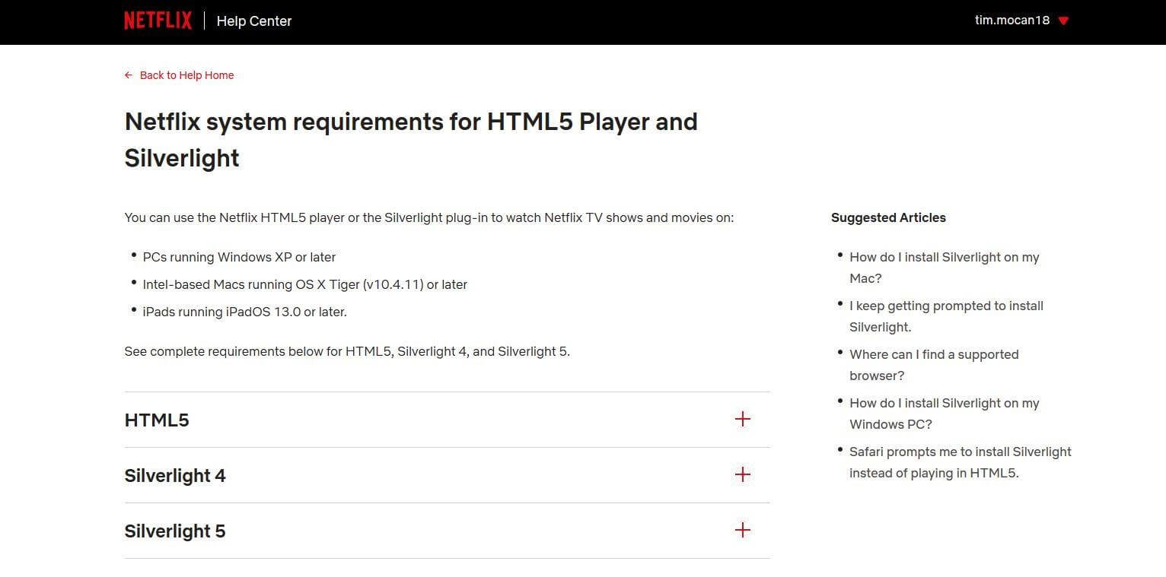Click the Silverlight 5 section heading
Viewport: 1166px width, 577px height.
click(x=175, y=531)
